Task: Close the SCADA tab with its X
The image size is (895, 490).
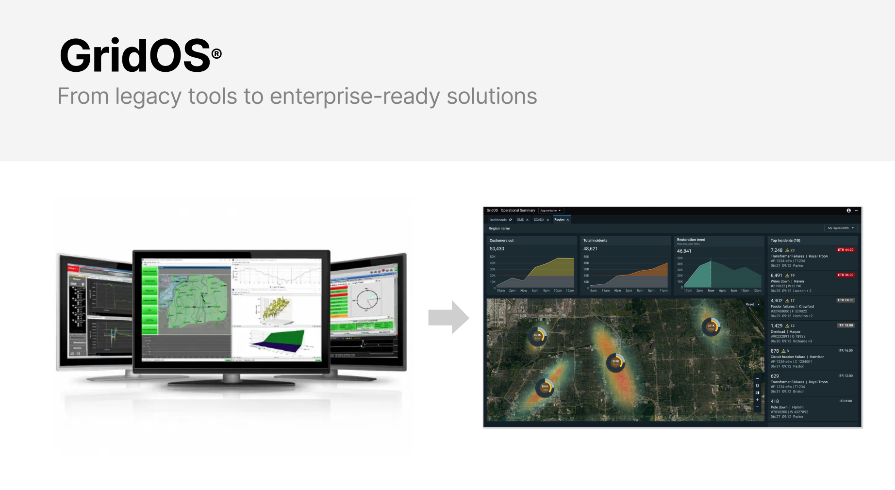Action: (x=548, y=220)
